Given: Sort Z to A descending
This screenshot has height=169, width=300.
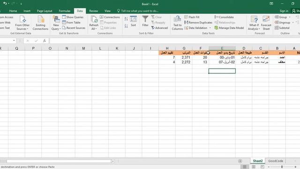Looking at the screenshot, I should click(126, 26).
